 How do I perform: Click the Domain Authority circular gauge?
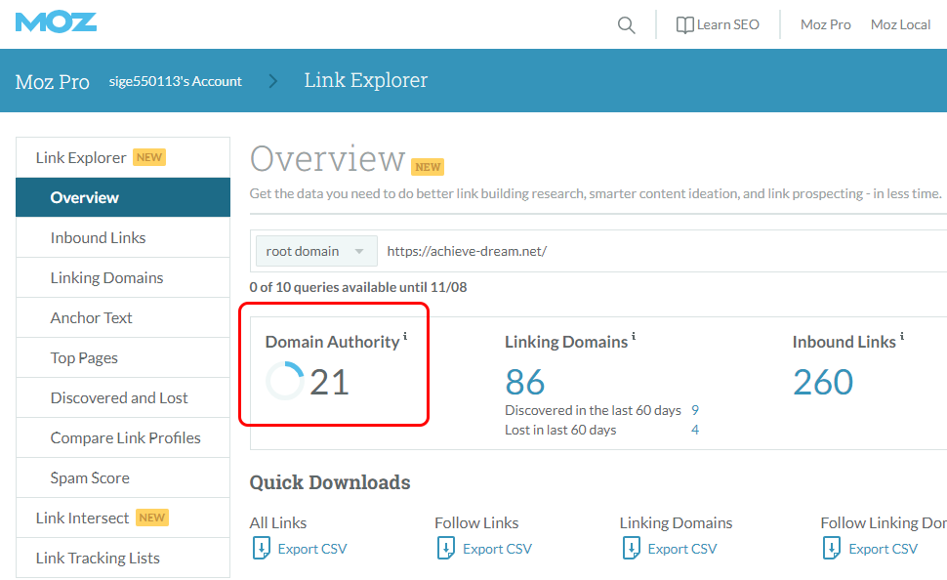coord(284,381)
